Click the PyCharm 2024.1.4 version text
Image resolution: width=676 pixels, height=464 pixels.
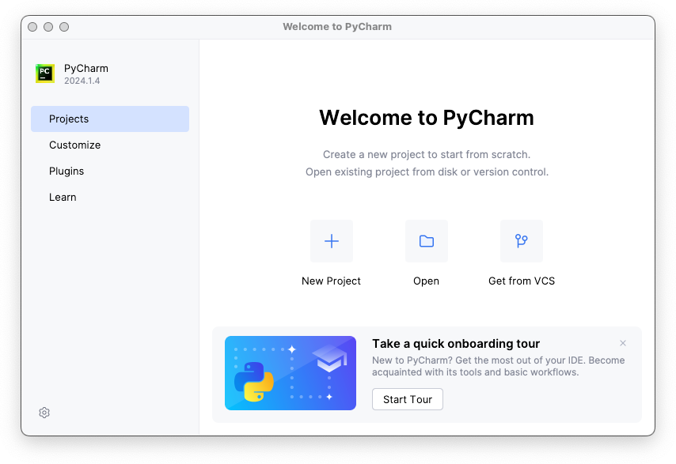pos(82,81)
